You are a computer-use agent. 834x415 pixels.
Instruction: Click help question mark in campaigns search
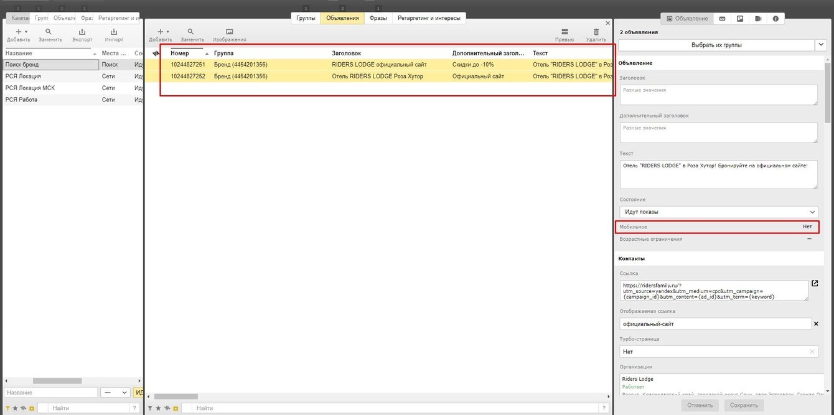point(134,408)
